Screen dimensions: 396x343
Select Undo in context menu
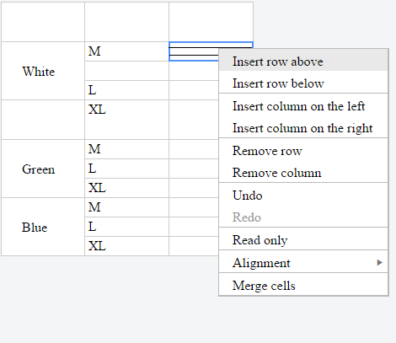click(x=303, y=196)
